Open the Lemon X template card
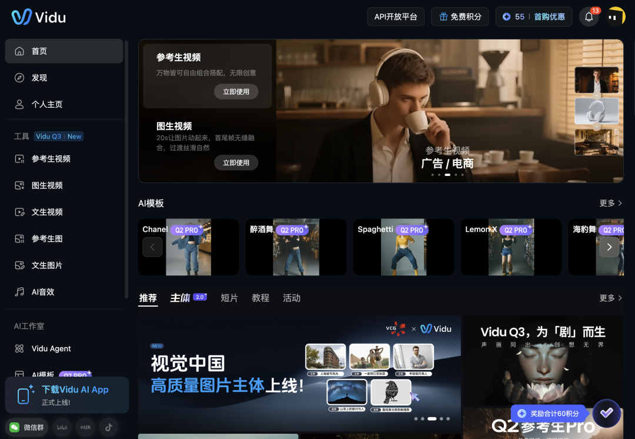 pos(511,247)
